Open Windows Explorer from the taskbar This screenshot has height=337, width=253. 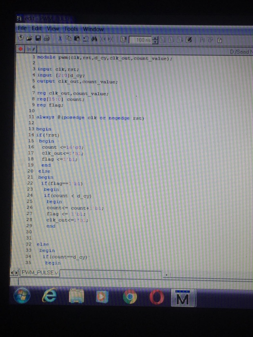(76, 296)
